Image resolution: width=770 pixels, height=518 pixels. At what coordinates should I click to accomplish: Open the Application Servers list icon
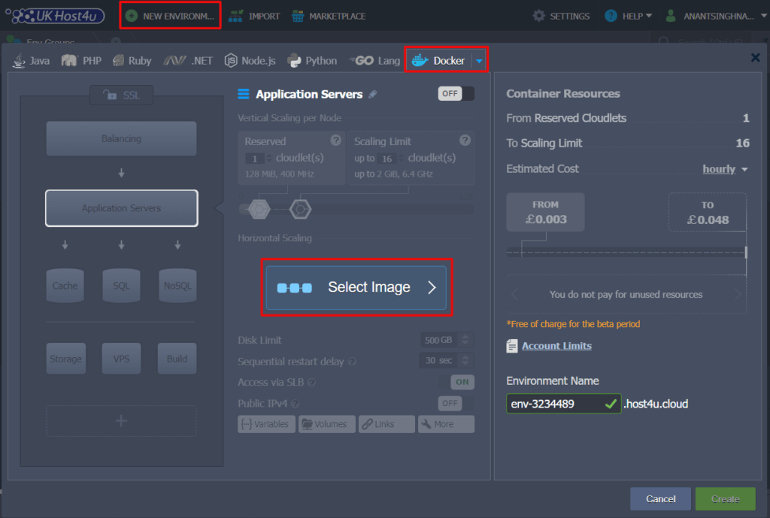pos(244,94)
